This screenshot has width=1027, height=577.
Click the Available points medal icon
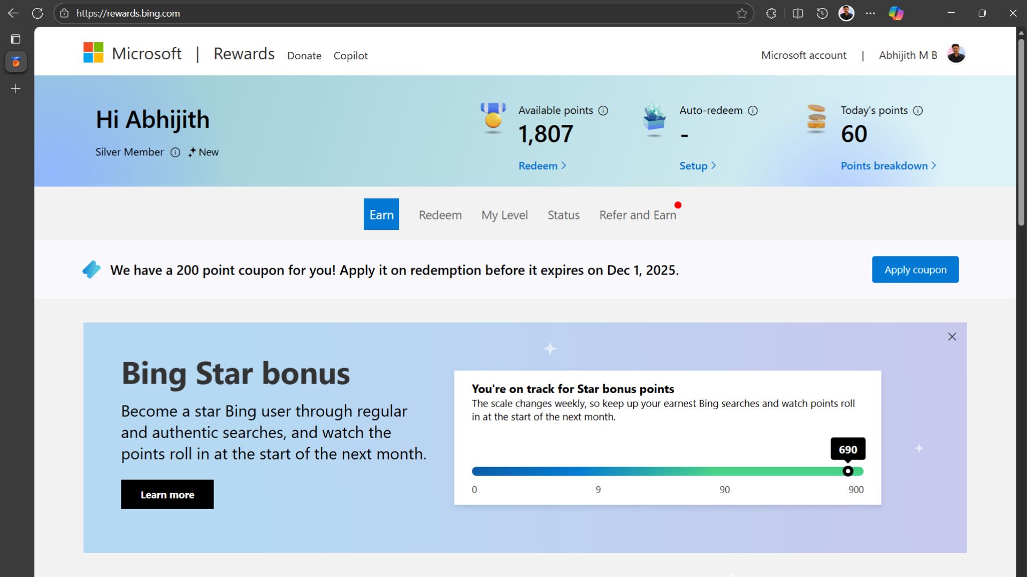[493, 119]
